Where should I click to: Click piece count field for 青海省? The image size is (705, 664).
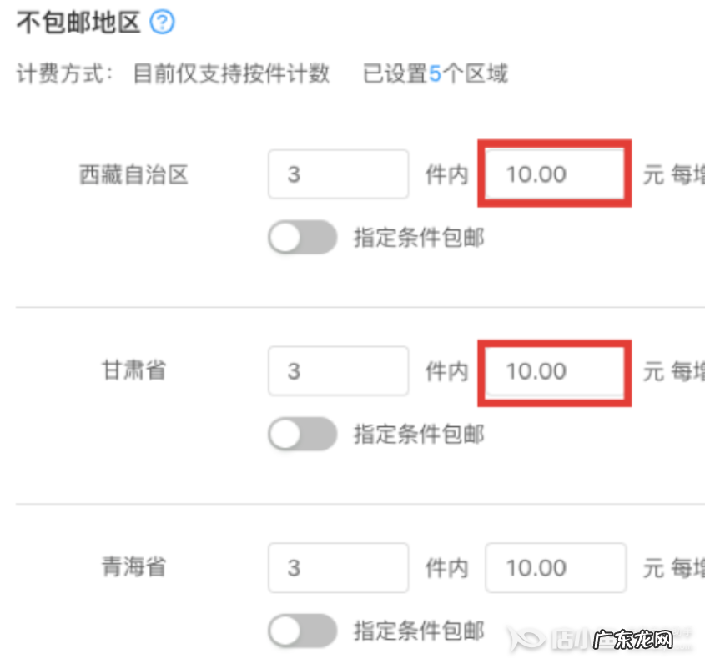[337, 567]
